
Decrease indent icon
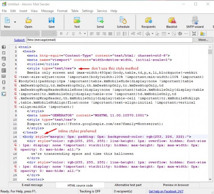[x=133, y=34]
